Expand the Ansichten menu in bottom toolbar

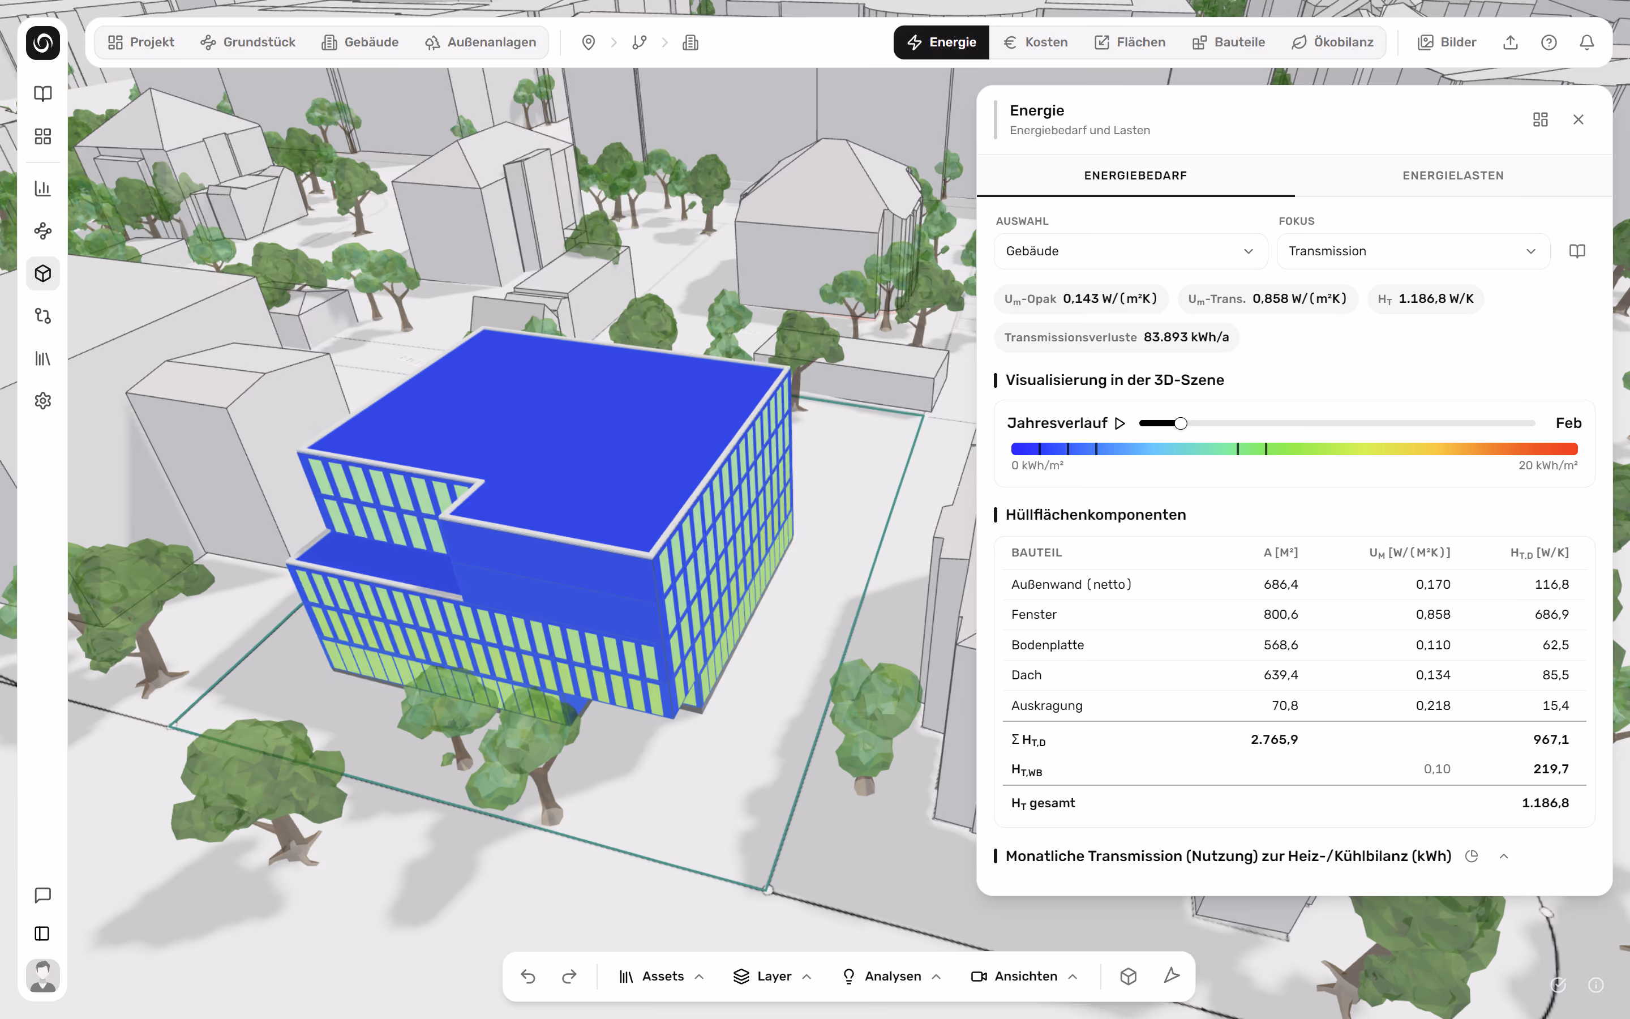1024,977
